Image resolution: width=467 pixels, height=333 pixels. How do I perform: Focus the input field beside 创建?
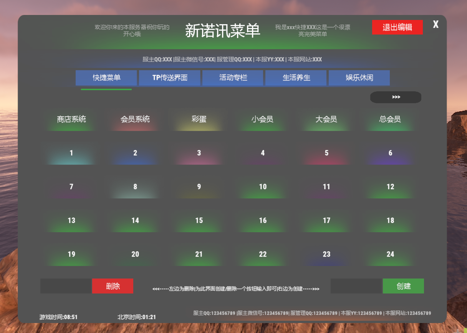click(356, 286)
